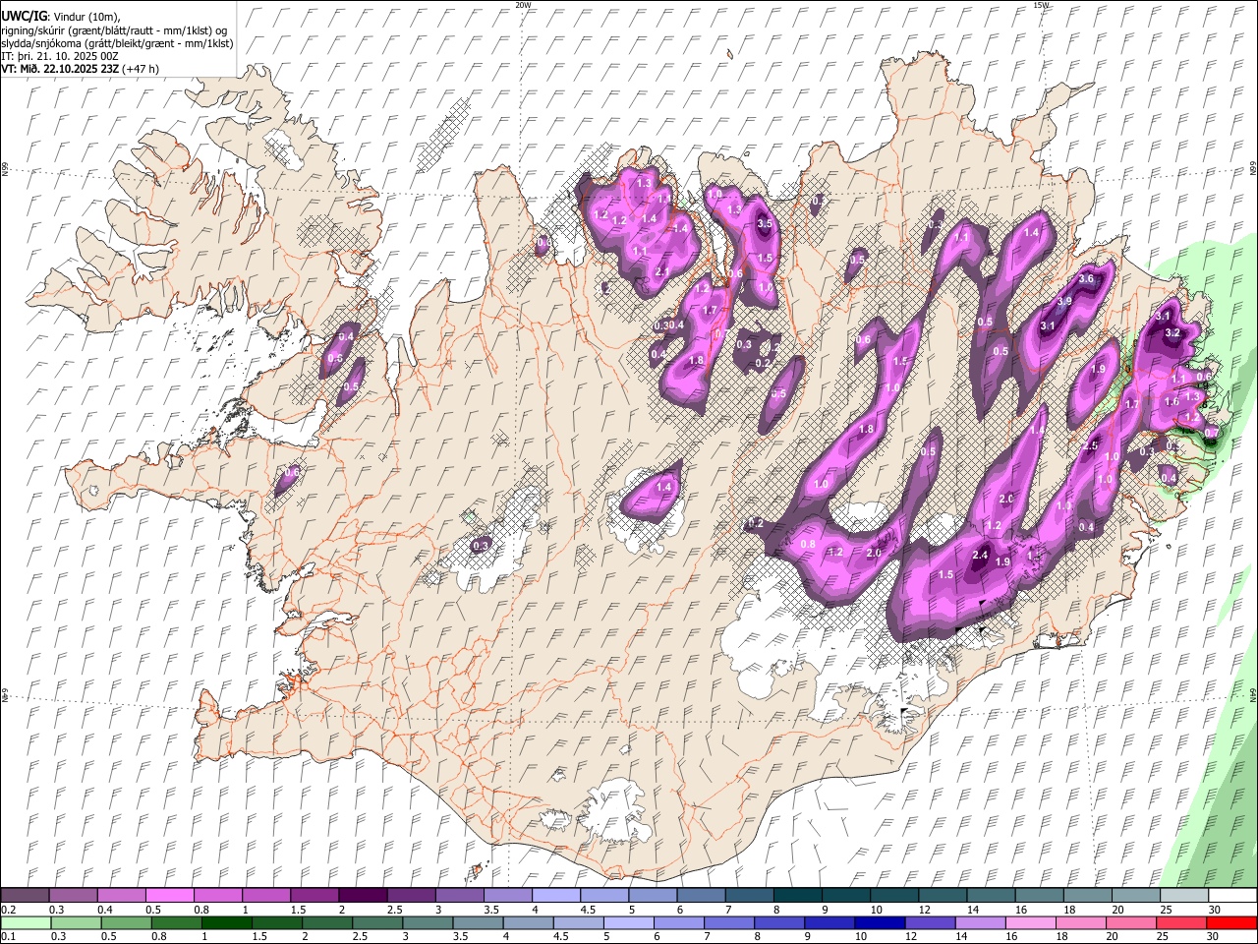Click the 2.4 value label on the map
The image size is (1258, 944).
(x=980, y=556)
